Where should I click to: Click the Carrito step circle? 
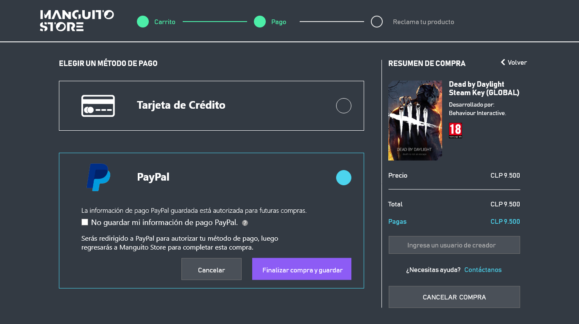tap(143, 22)
